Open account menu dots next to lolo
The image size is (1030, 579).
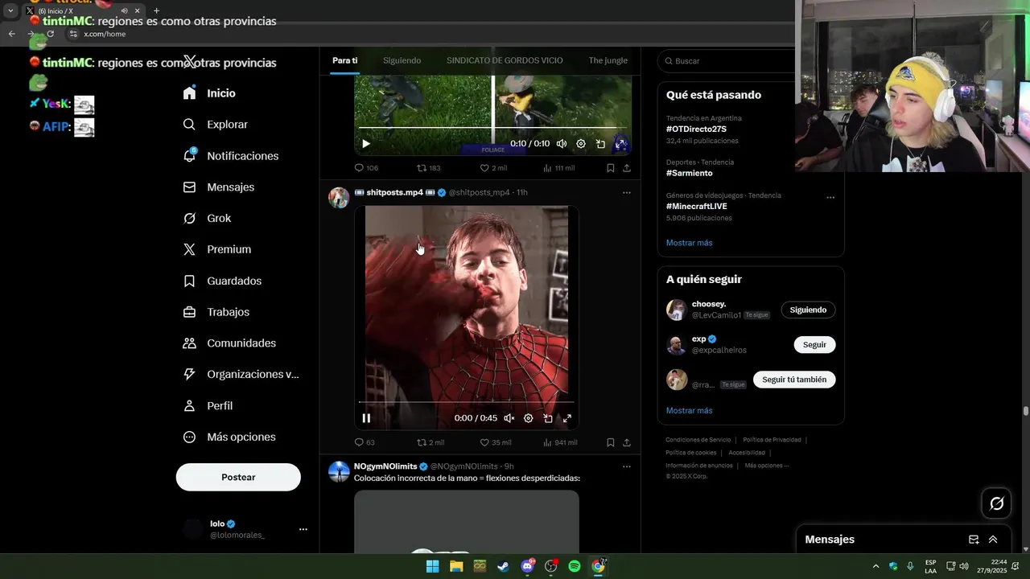click(303, 529)
